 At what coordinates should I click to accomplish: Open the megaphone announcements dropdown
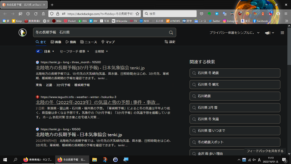[270, 33]
